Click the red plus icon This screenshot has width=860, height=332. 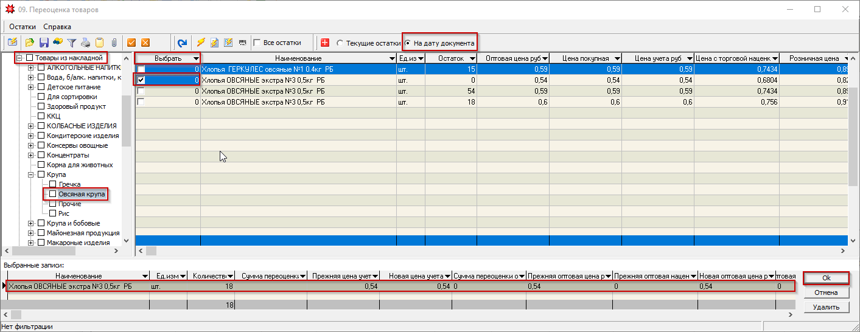[x=325, y=43]
